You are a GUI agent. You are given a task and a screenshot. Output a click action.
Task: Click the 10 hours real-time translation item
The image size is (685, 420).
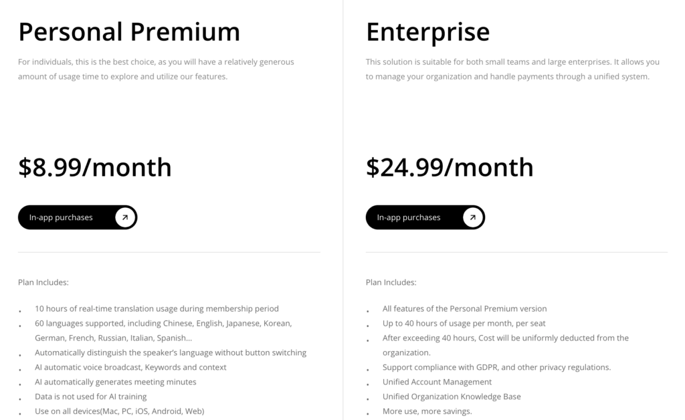(157, 309)
